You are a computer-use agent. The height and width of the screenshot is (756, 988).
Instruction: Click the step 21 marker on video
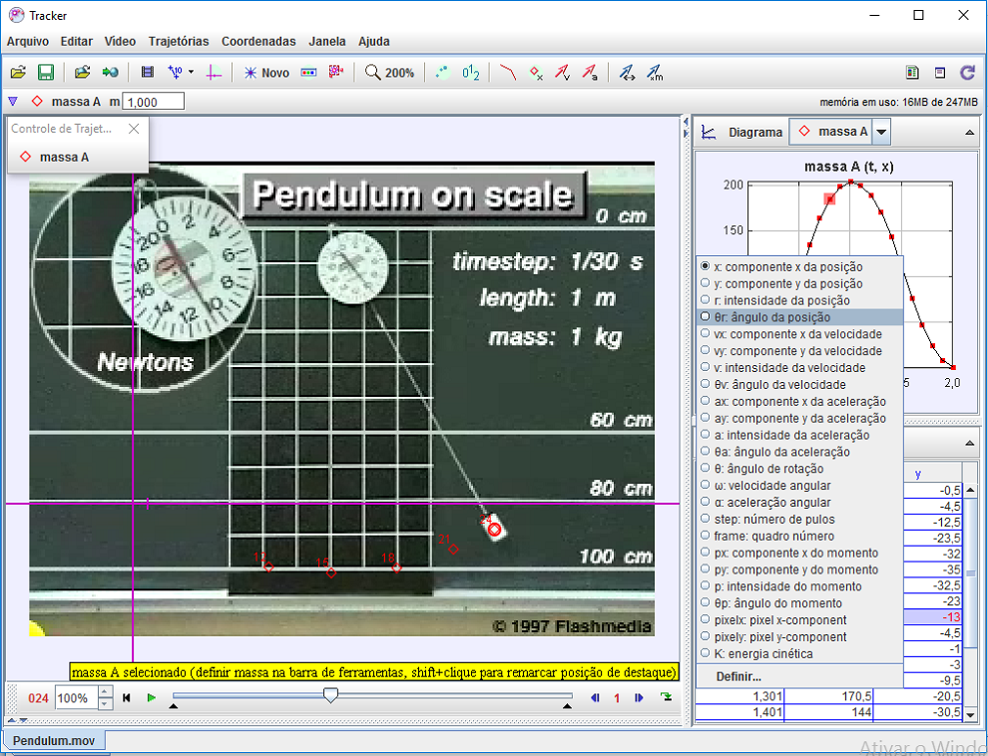(x=453, y=549)
